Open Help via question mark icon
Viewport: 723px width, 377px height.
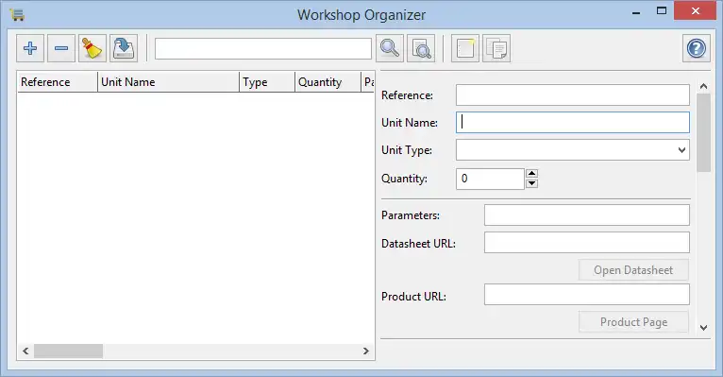click(697, 48)
